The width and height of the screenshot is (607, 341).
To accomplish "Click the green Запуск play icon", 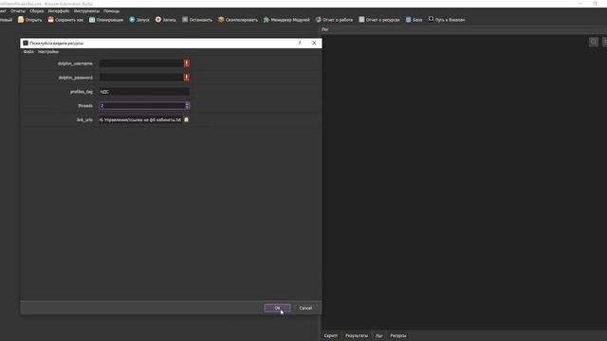I will tap(132, 19).
